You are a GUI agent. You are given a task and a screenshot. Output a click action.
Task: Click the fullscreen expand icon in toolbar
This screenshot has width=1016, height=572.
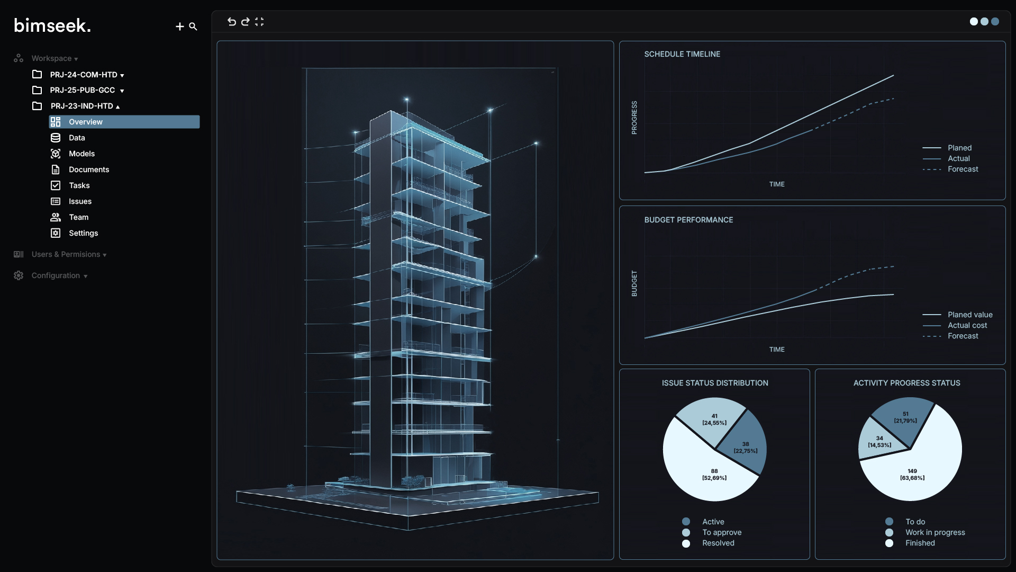pyautogui.click(x=259, y=22)
